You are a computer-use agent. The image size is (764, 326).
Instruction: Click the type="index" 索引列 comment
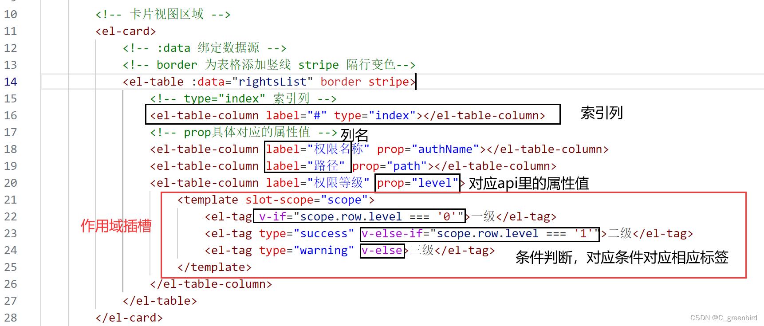click(x=243, y=98)
